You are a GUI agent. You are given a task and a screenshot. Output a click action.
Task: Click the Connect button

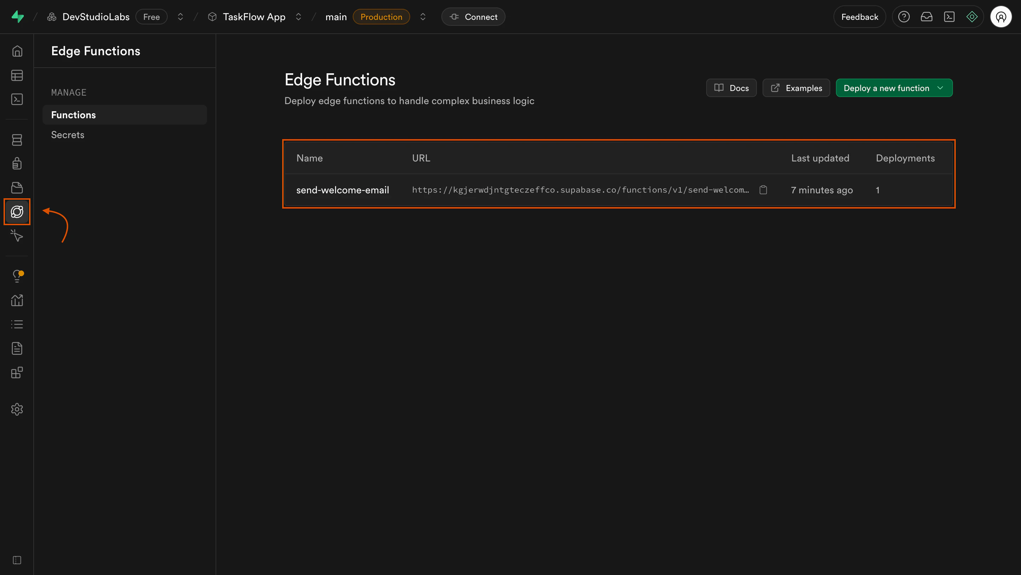point(473,17)
